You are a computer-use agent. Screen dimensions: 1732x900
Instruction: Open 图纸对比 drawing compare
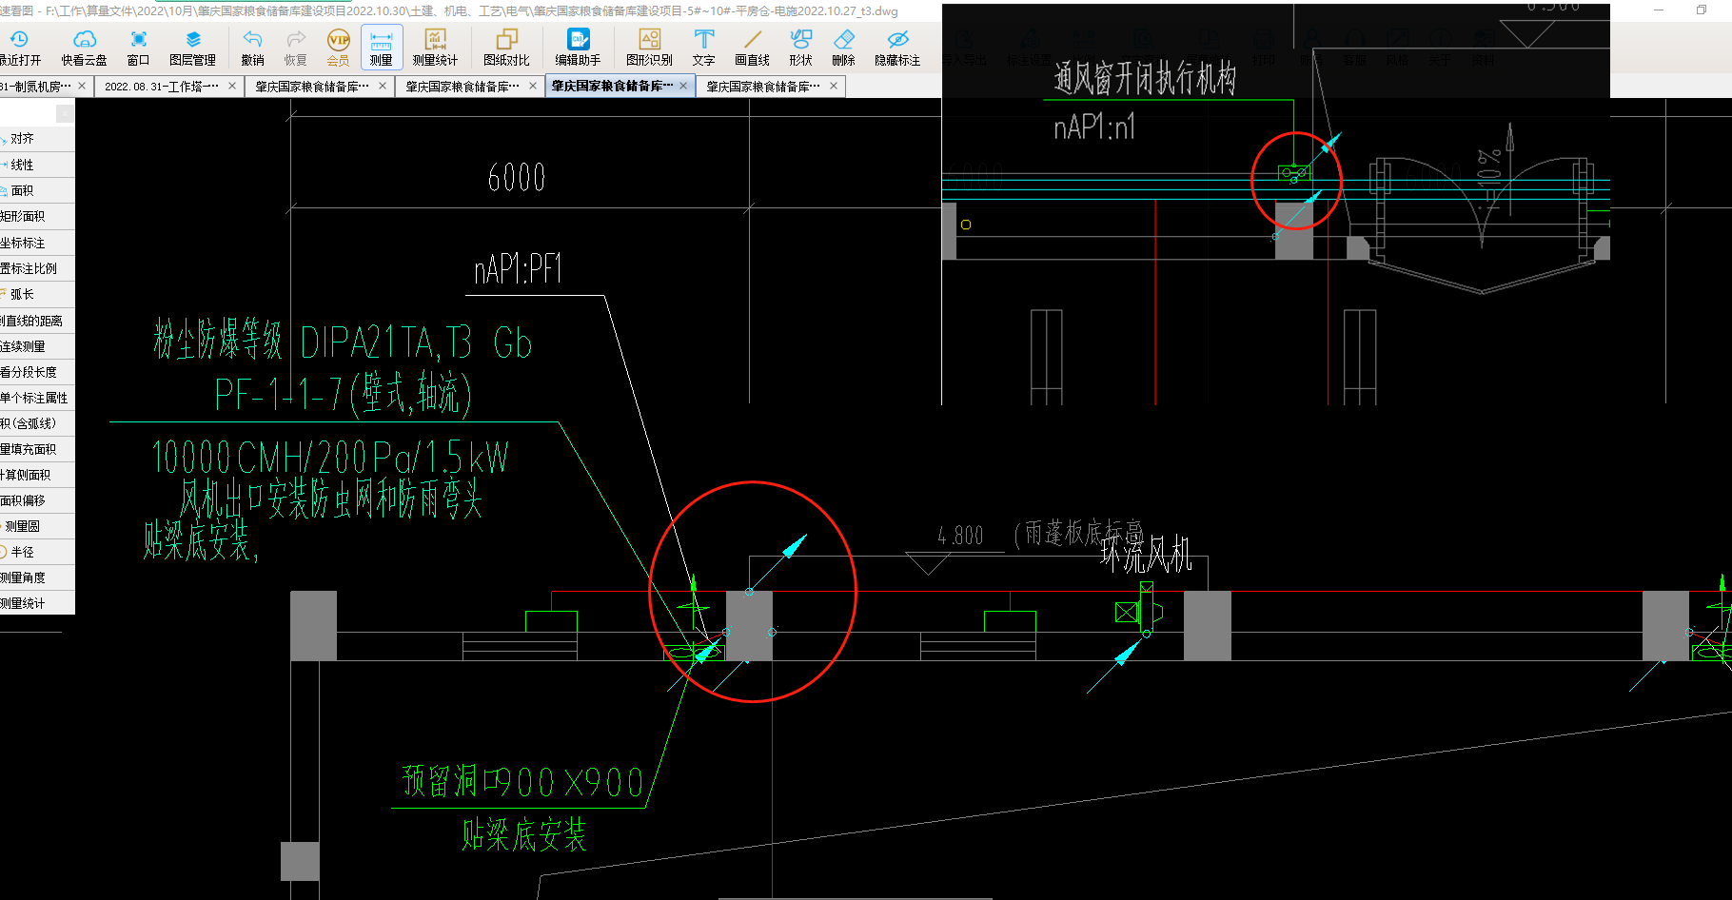pyautogui.click(x=506, y=48)
